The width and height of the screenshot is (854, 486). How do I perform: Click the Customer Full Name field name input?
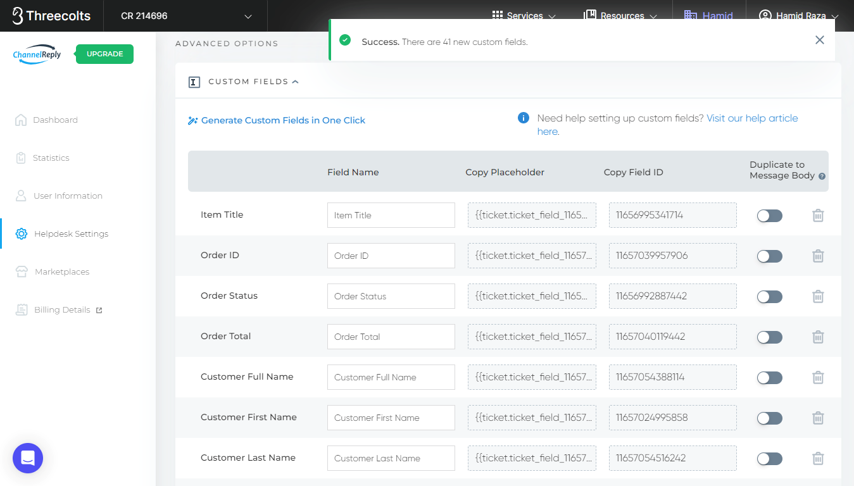click(391, 377)
